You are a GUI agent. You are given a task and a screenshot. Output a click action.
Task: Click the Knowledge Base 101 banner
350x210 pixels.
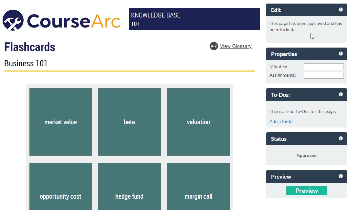[x=194, y=19]
